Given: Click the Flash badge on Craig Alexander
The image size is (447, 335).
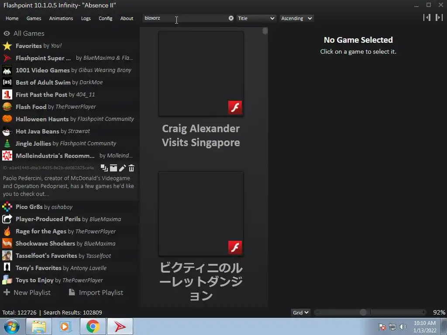Looking at the screenshot, I should tap(235, 107).
